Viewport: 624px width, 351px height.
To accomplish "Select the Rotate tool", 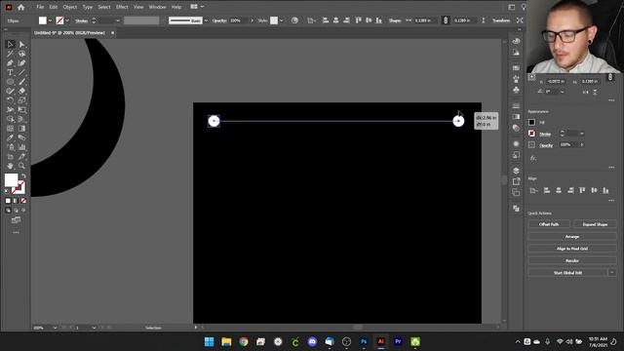I will (11, 100).
